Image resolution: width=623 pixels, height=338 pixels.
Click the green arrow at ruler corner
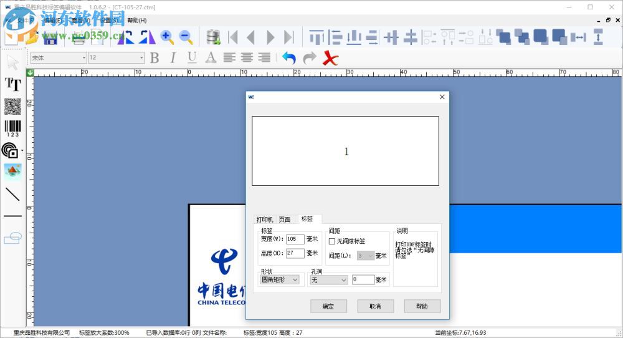click(x=30, y=73)
